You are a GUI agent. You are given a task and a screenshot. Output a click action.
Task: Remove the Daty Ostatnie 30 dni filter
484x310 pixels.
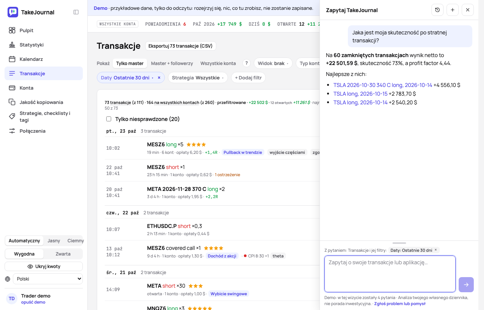(159, 77)
